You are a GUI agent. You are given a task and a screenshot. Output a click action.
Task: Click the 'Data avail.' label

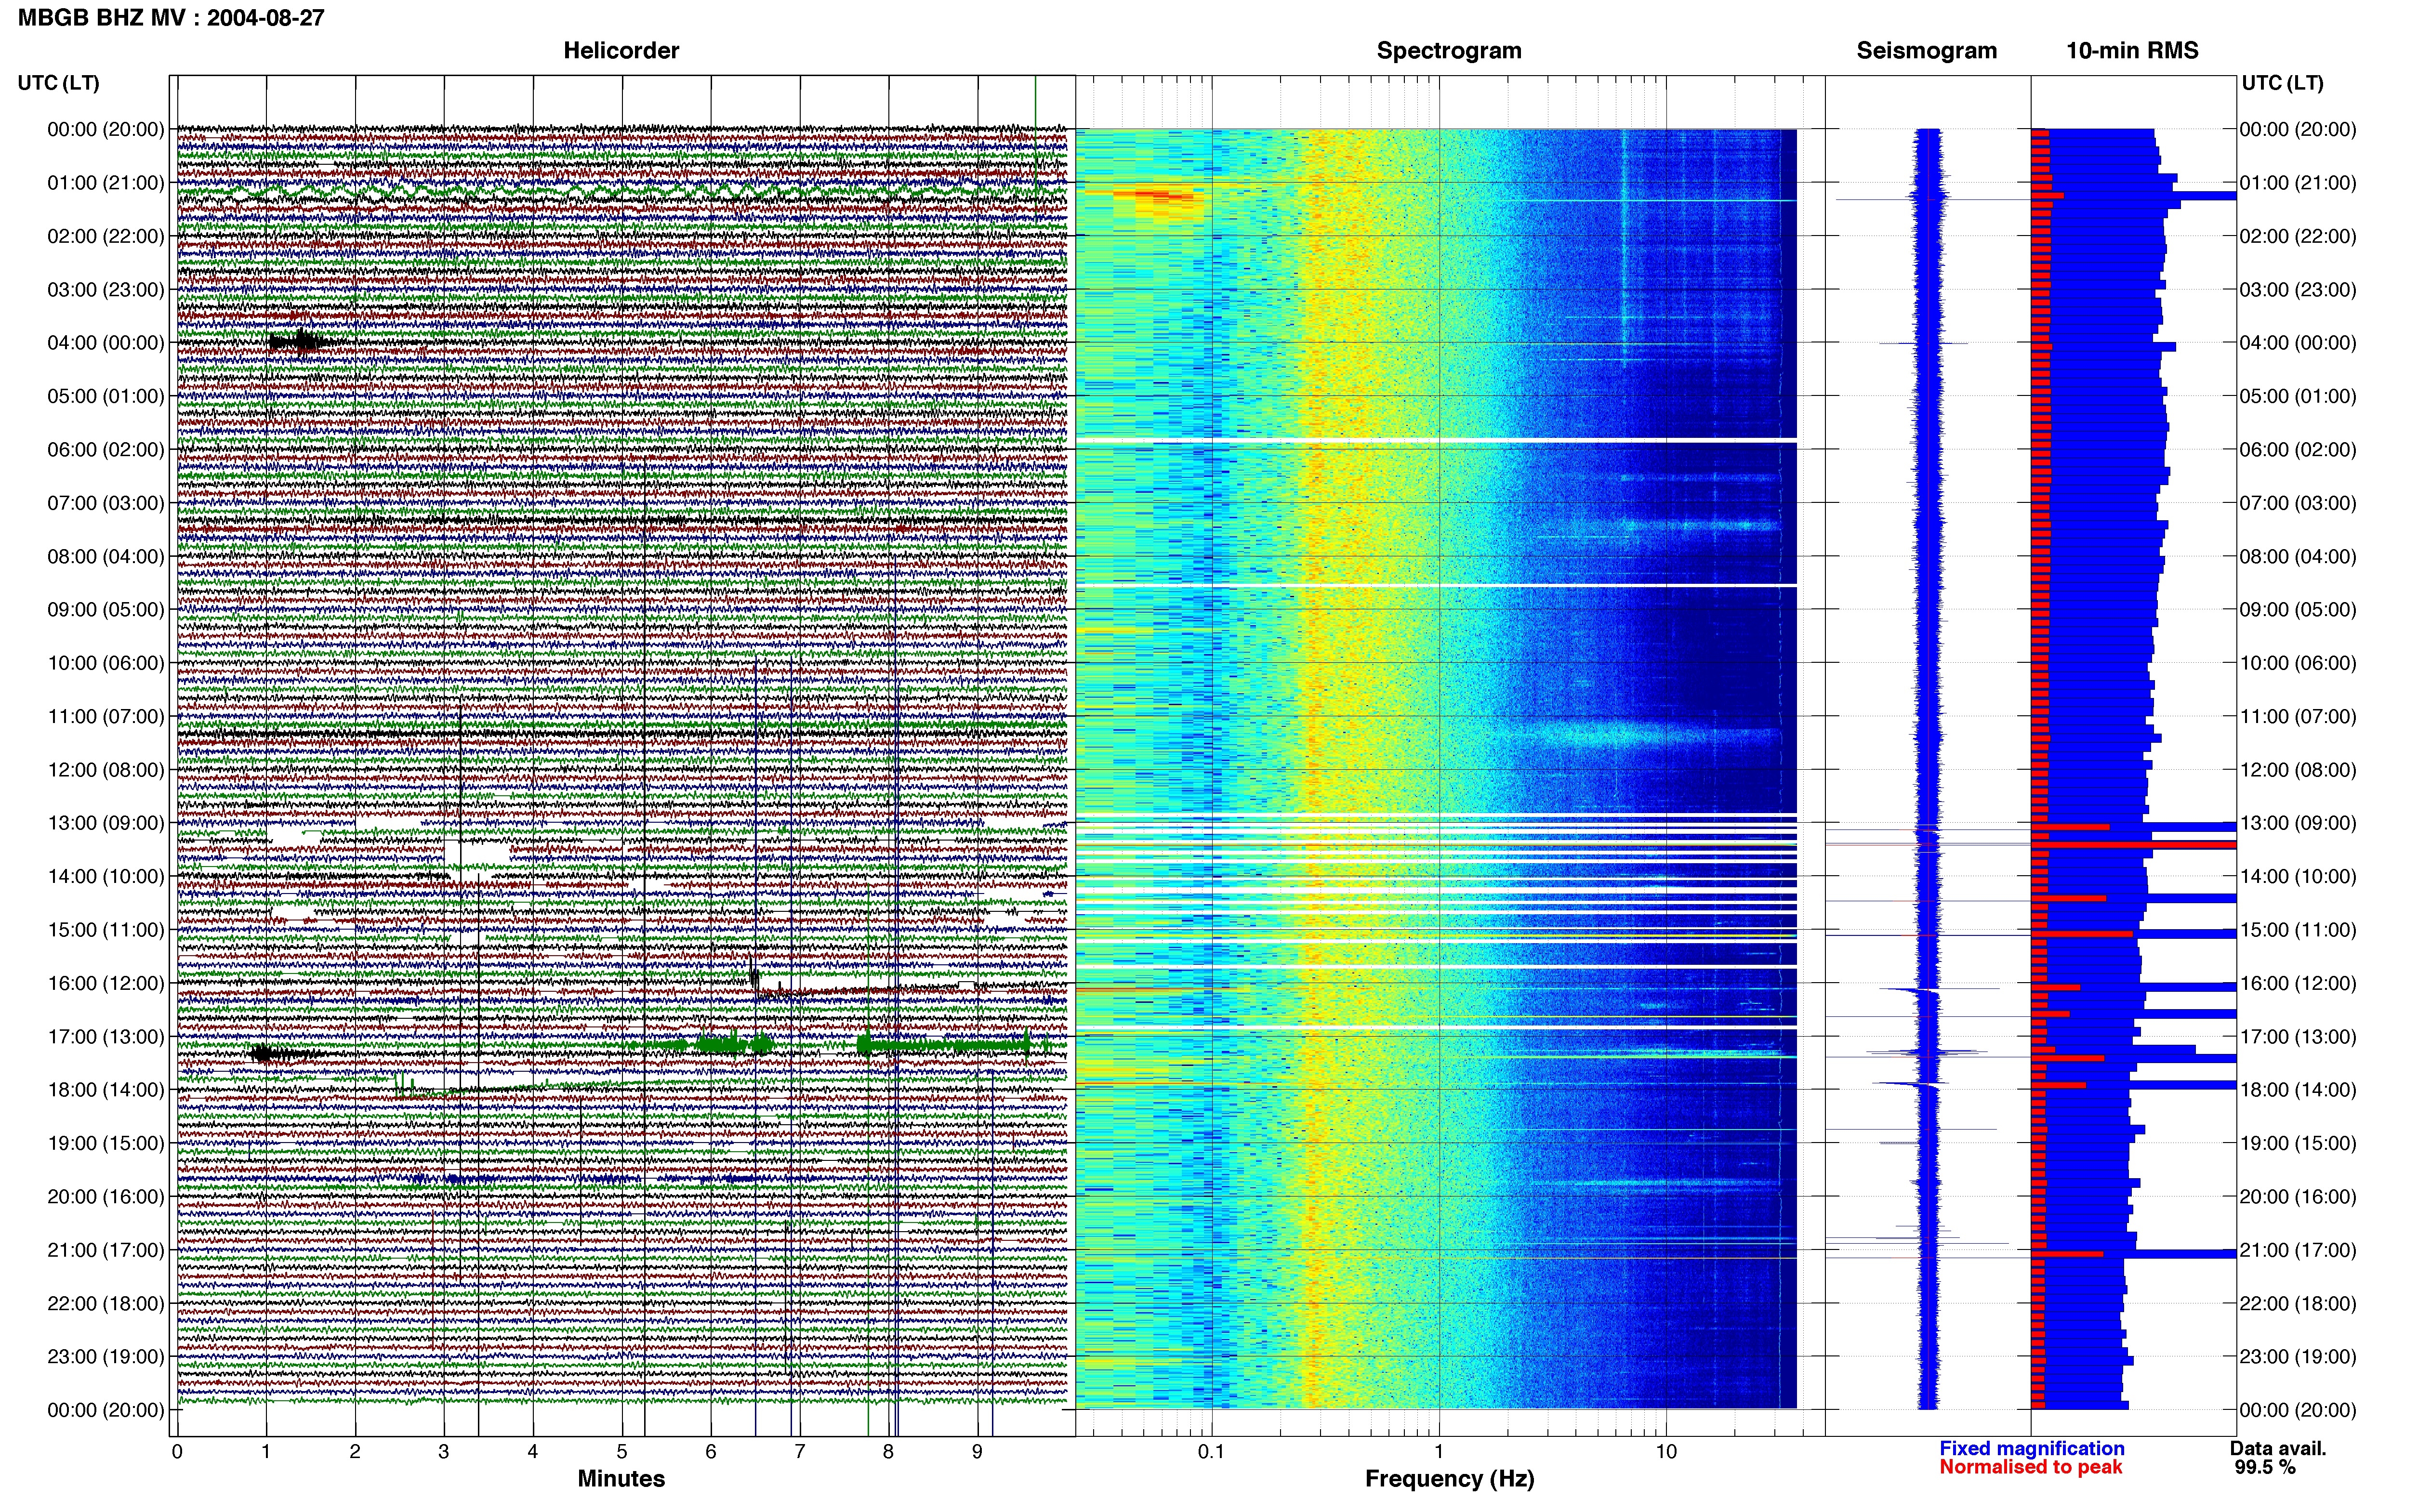pyautogui.click(x=2278, y=1448)
